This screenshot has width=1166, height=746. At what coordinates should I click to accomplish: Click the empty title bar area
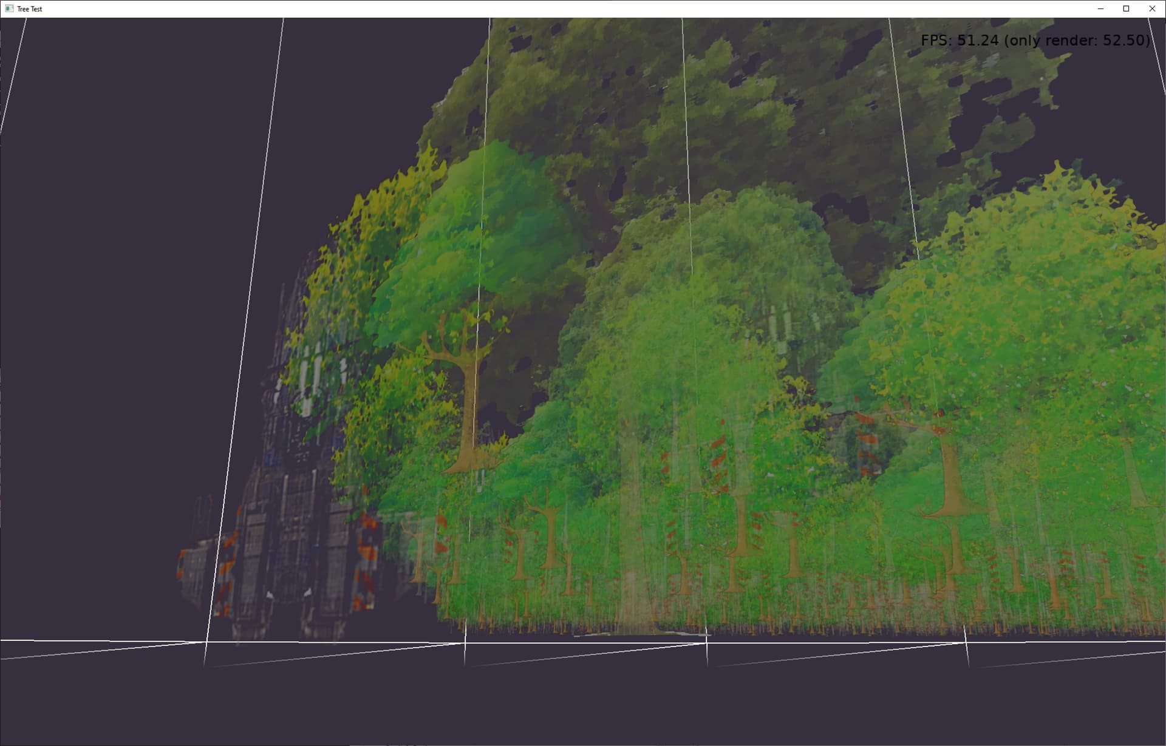[547, 8]
